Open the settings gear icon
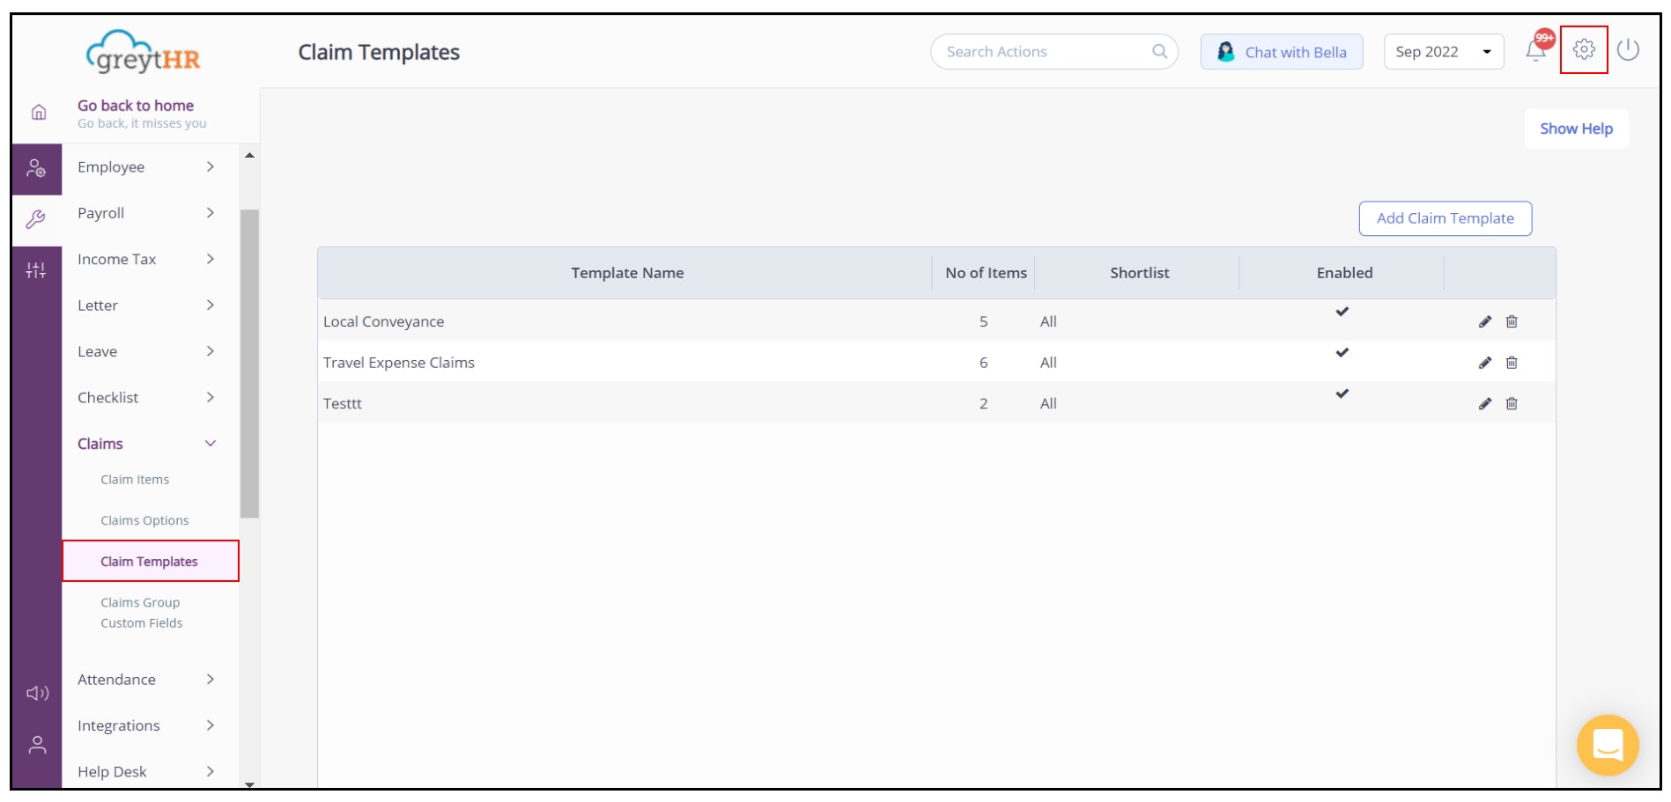Viewport: 1671px width, 802px height. (x=1584, y=51)
